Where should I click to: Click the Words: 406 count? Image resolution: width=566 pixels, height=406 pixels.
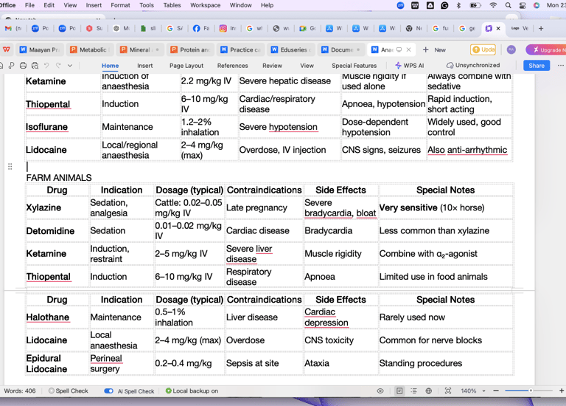20,390
